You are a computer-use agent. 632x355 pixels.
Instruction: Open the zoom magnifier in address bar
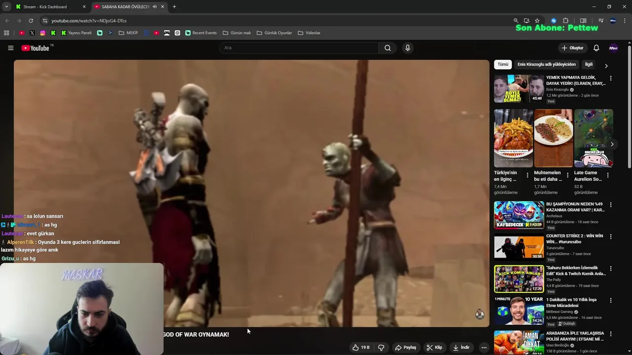point(516,21)
